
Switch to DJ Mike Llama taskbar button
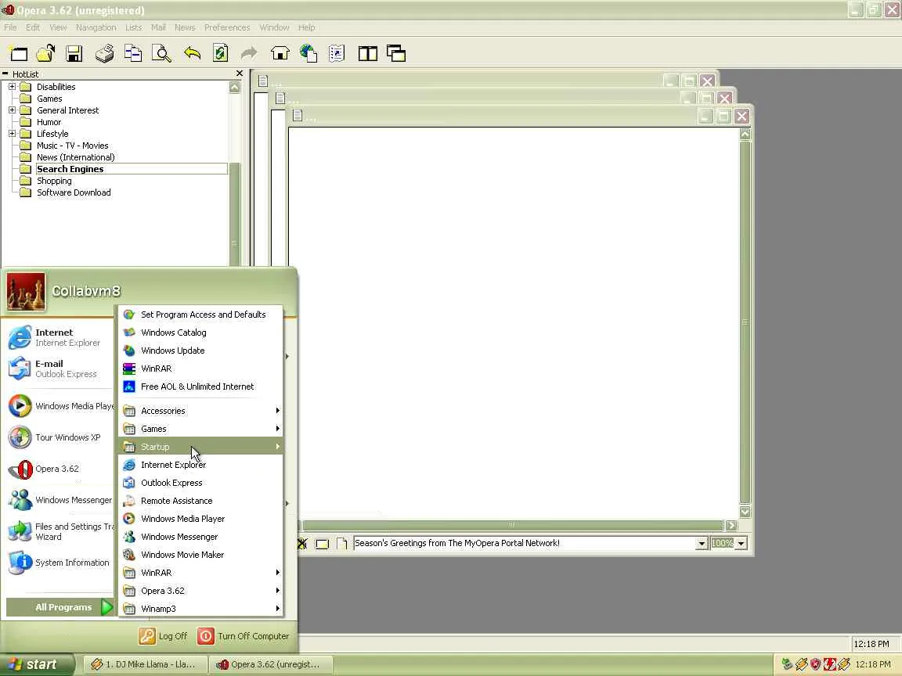144,664
